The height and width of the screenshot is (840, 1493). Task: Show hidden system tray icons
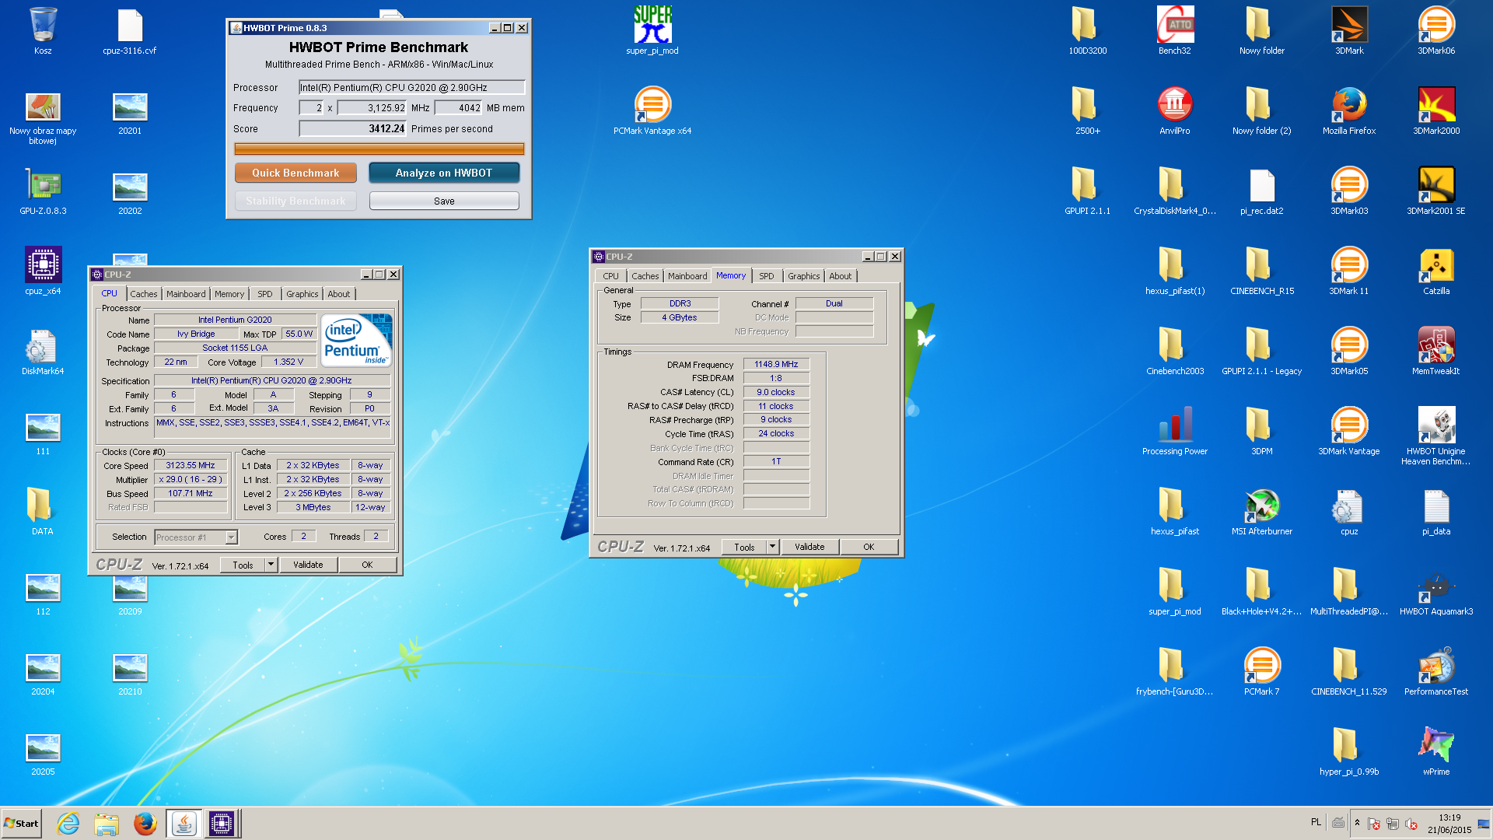[1357, 823]
